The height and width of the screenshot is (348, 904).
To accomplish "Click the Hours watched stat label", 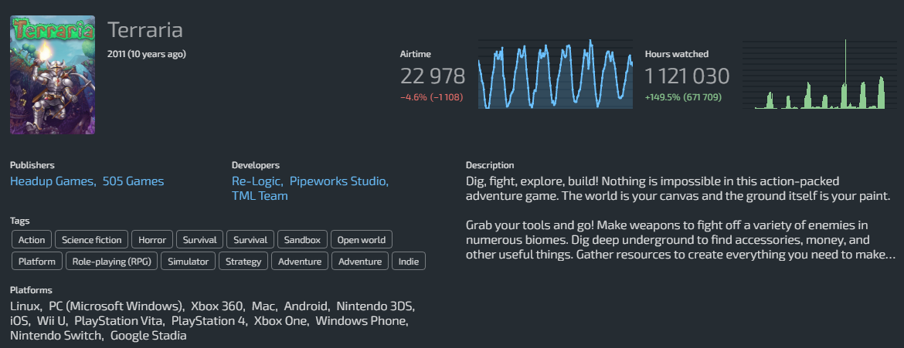I will pos(677,54).
